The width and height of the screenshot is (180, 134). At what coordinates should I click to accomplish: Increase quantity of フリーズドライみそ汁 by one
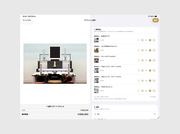(150, 60)
